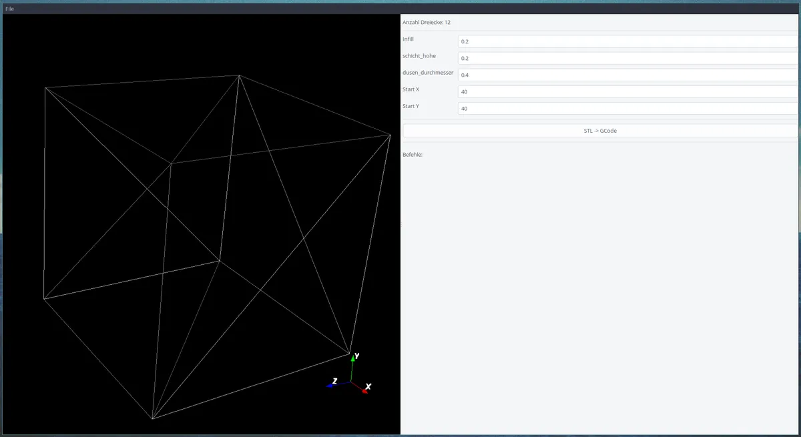Focus the Infill input field
The width and height of the screenshot is (801, 437).
[x=627, y=41]
